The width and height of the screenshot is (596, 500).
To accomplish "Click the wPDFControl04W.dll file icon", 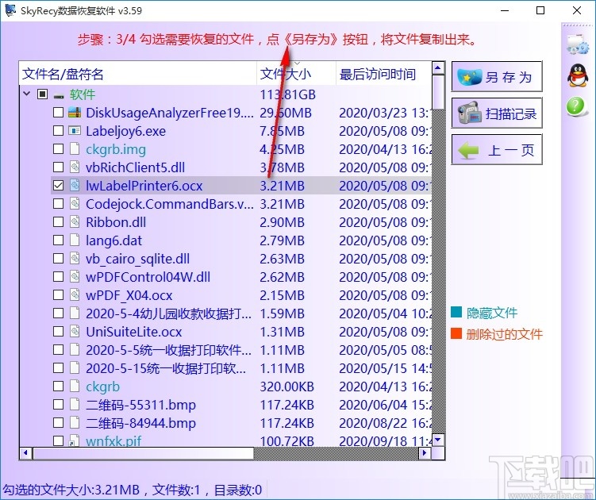I will [x=75, y=277].
